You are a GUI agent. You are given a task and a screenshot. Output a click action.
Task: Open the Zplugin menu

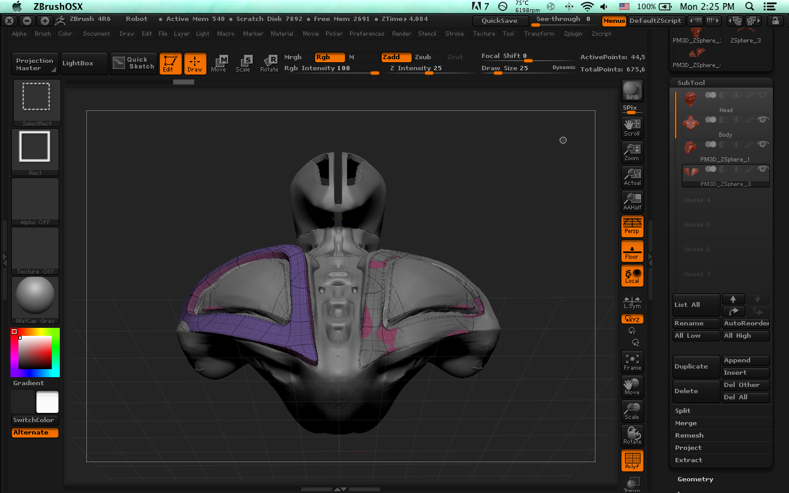coord(573,34)
